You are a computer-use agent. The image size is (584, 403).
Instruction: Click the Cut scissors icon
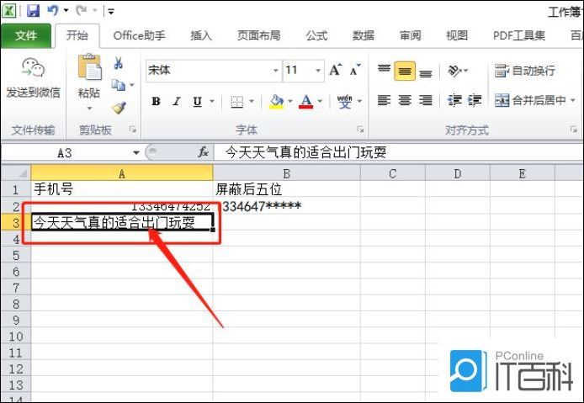coord(118,63)
